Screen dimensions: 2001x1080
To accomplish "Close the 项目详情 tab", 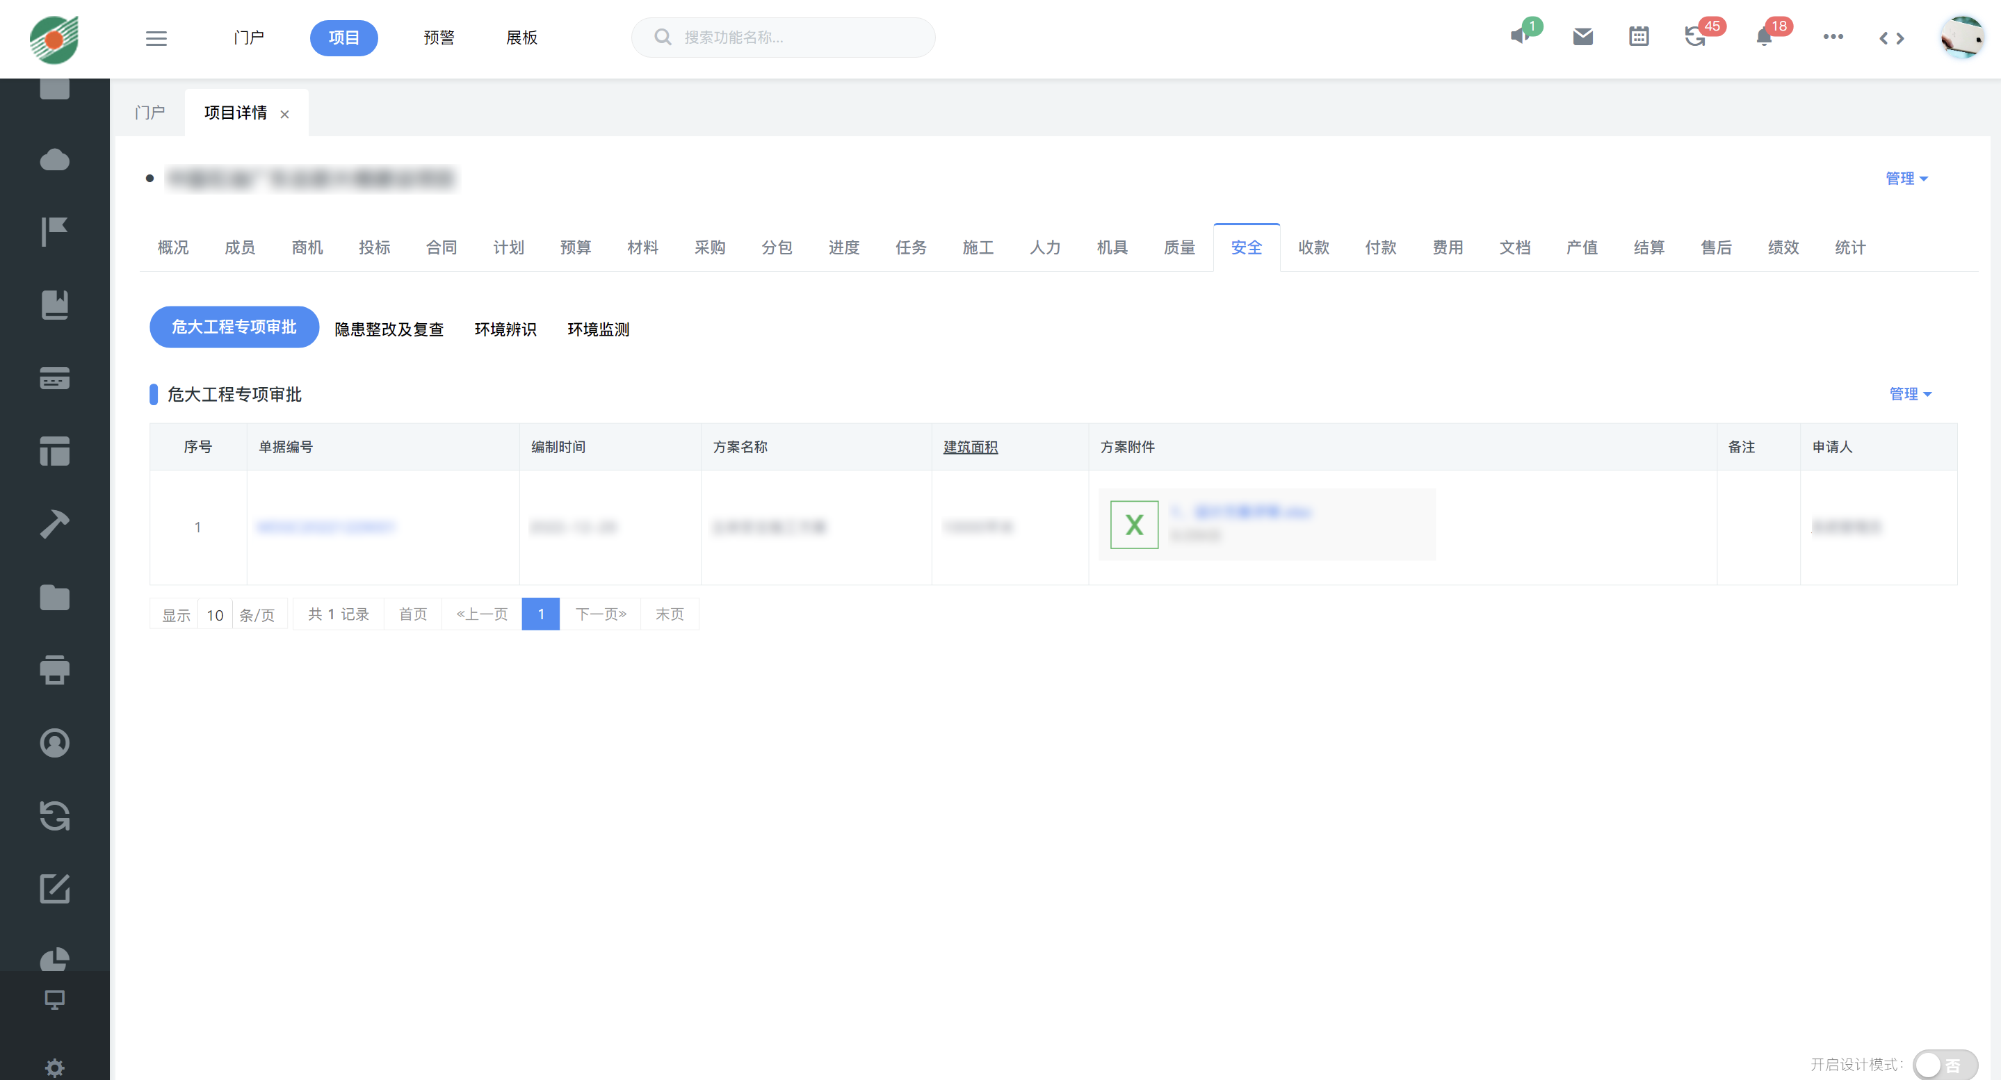I will 285,114.
